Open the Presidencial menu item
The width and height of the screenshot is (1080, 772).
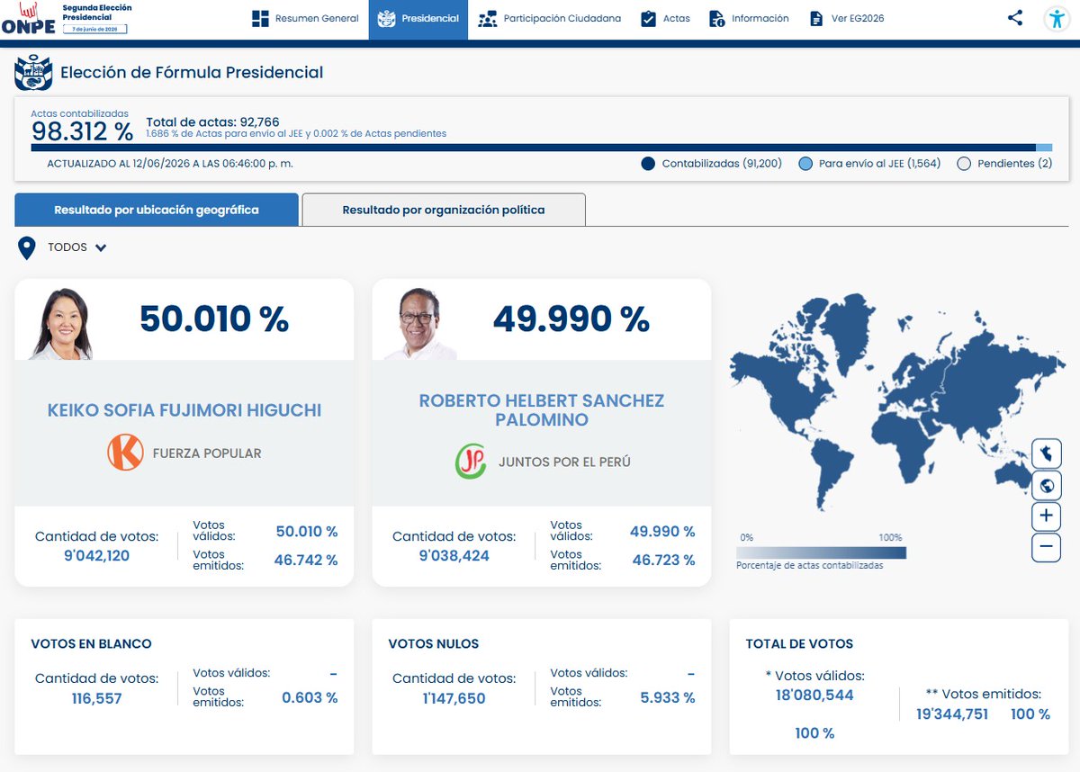point(418,19)
